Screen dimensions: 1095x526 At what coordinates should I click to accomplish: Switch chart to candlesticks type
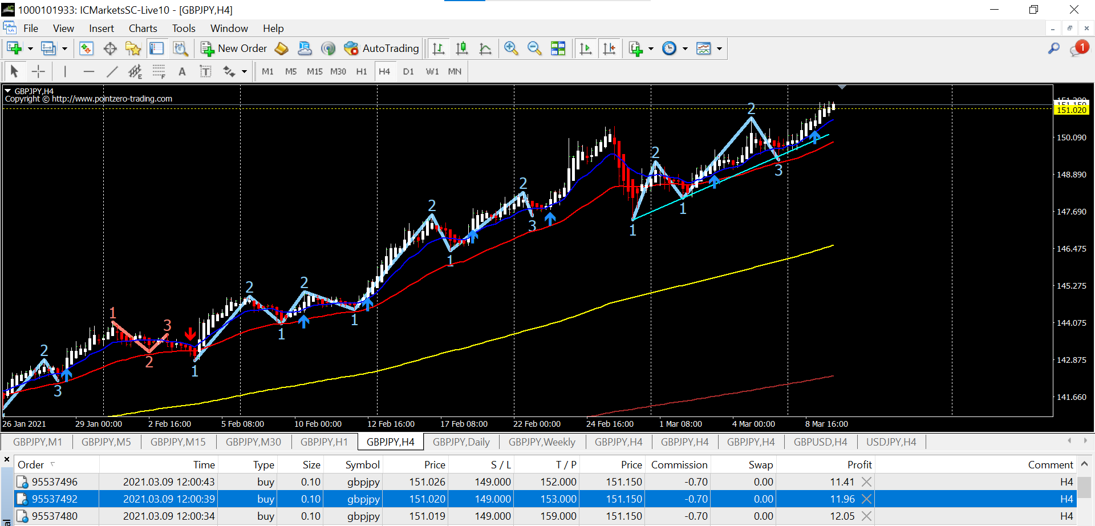coord(462,48)
